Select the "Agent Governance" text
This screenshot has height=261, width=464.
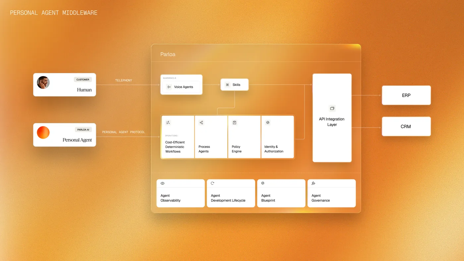tap(320, 198)
